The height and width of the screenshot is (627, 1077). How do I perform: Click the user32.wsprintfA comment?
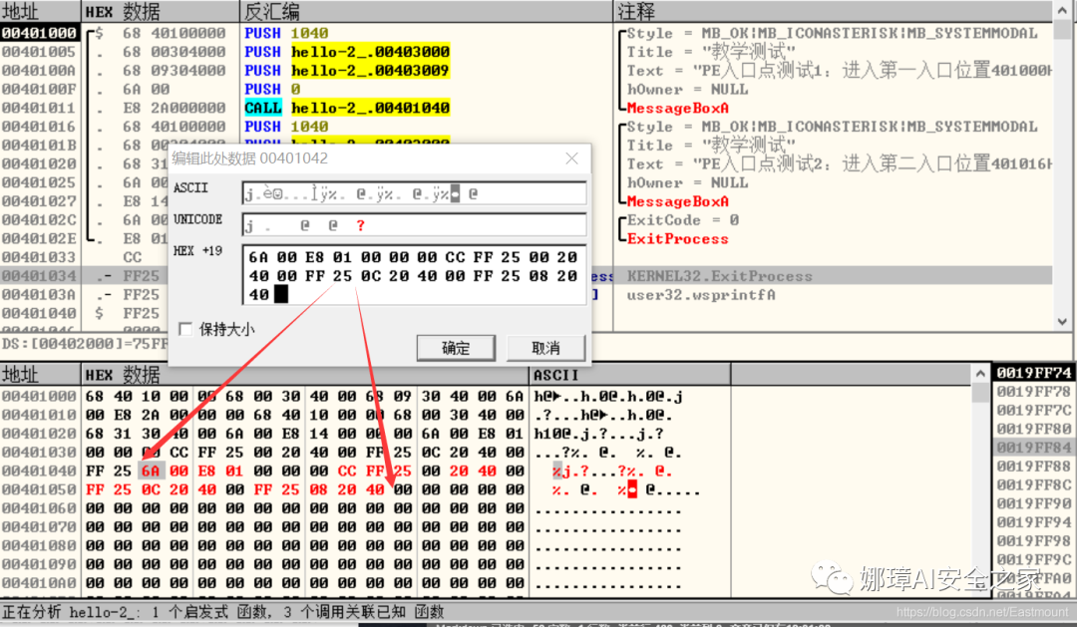coord(701,295)
